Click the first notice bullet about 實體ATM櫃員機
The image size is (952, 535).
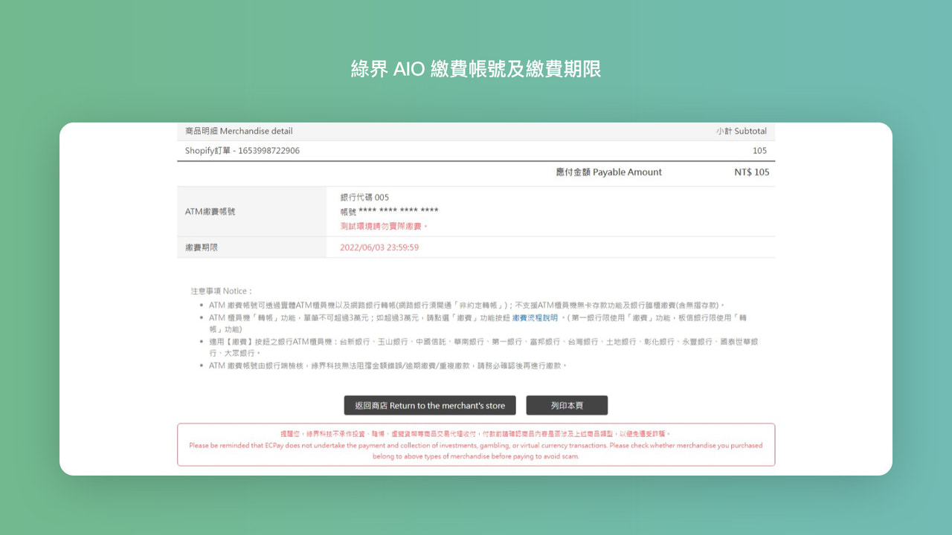tap(466, 305)
